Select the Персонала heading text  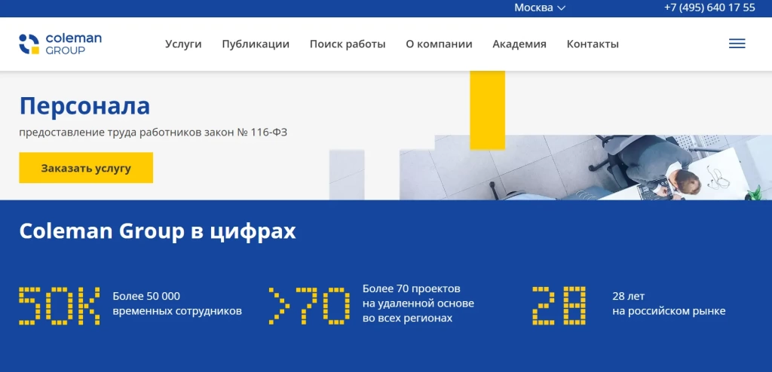tap(84, 105)
